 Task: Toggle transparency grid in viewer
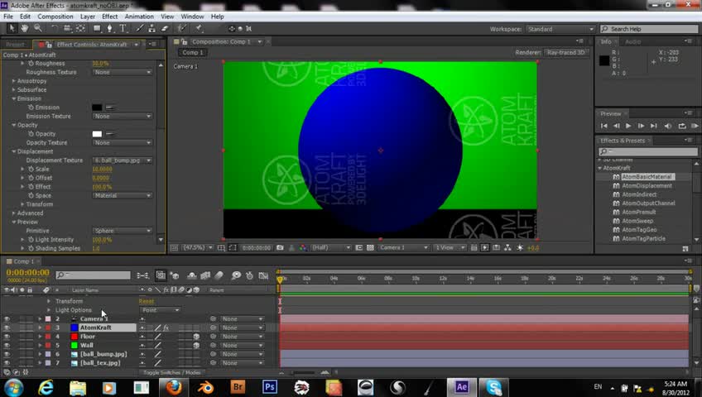[x=370, y=247]
